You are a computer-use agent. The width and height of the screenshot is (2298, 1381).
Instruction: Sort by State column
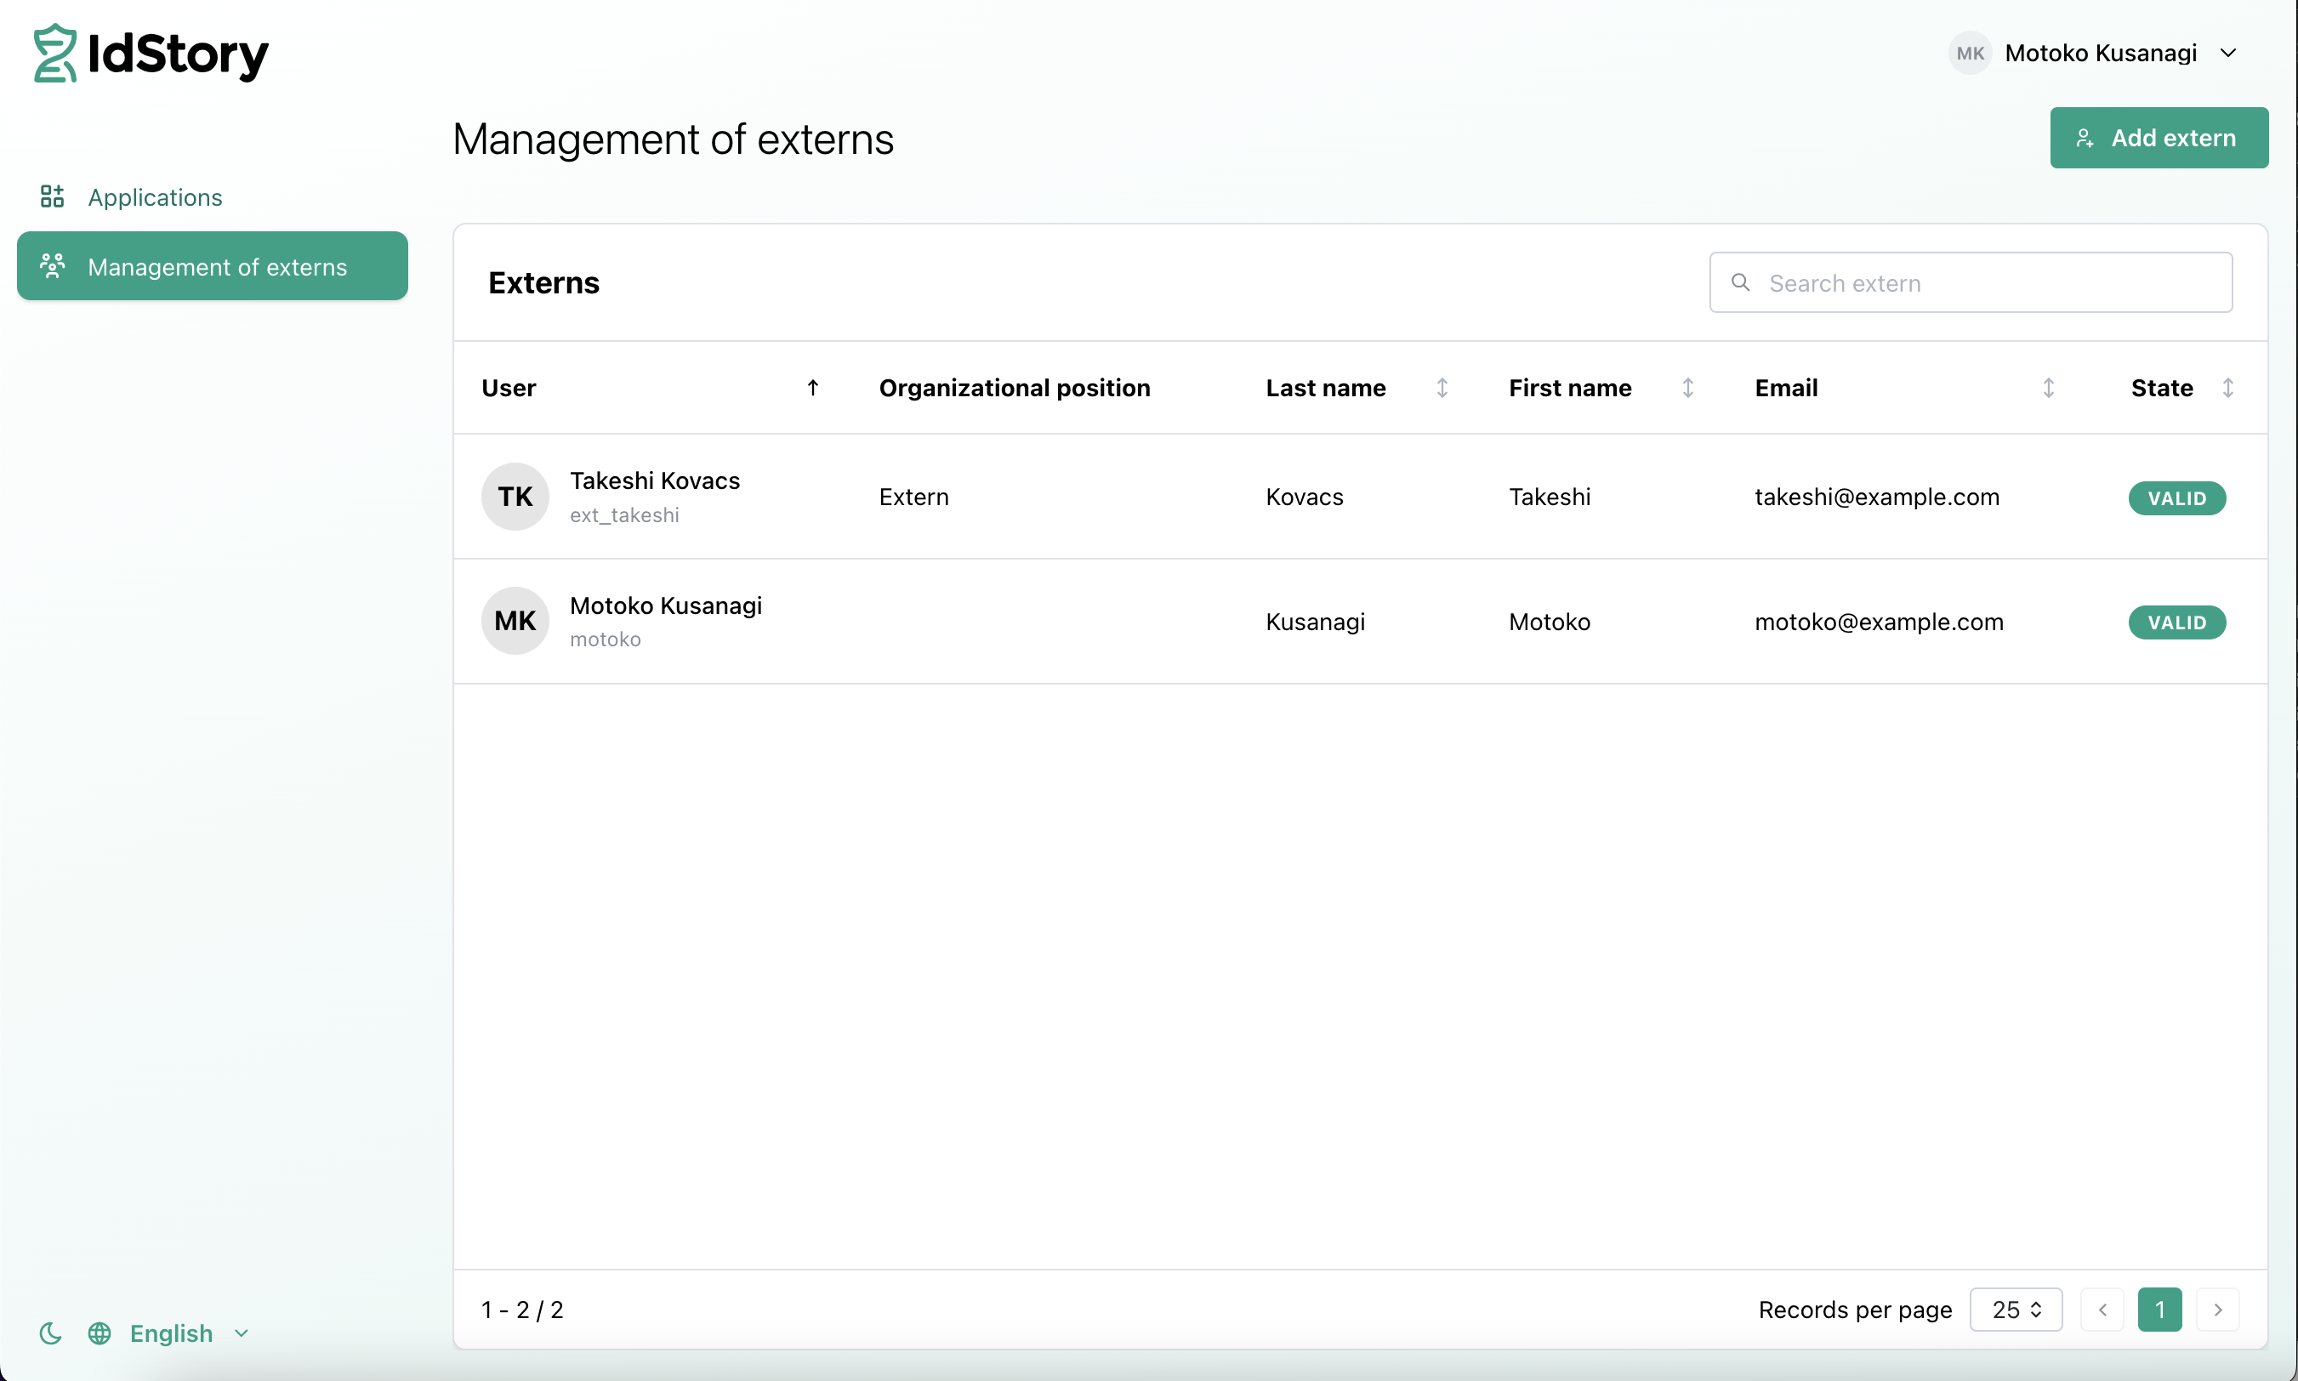tap(2228, 388)
